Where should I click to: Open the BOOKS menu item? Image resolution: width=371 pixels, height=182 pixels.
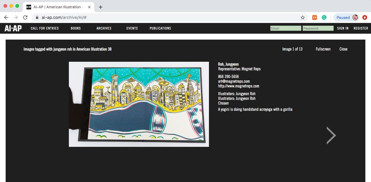76,28
